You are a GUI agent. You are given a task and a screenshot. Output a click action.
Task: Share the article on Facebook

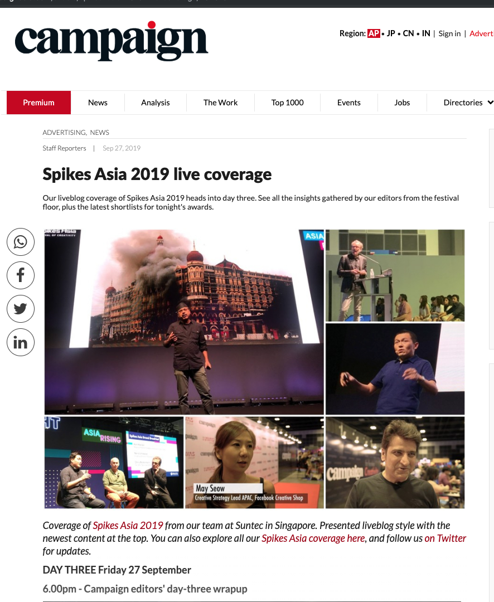coord(20,275)
